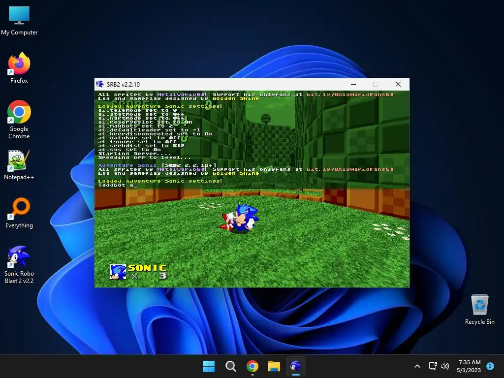Screen dimensions: 504x378
Task: Select the Recycle Bin icon
Action: pos(479,310)
